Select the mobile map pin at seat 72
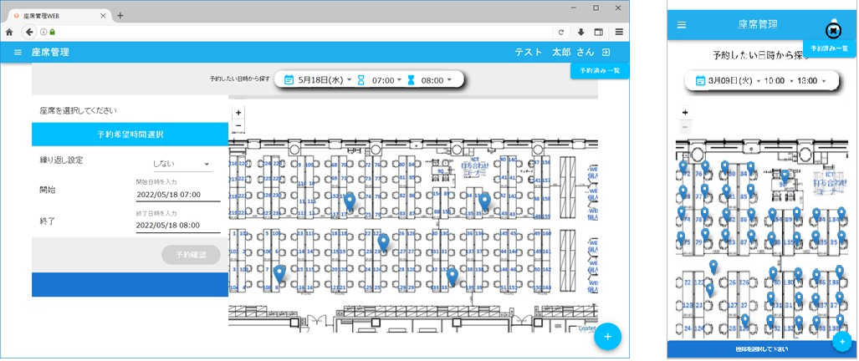 [x=683, y=167]
